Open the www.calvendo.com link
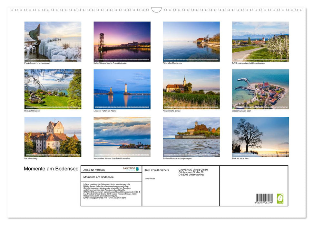 118,197
